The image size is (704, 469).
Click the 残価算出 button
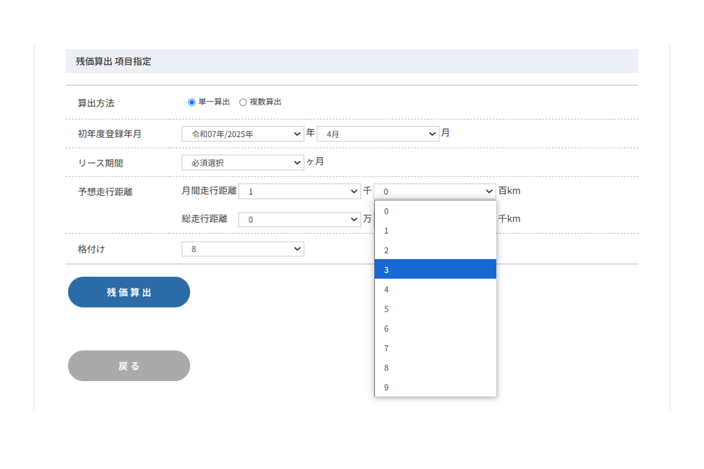click(129, 292)
